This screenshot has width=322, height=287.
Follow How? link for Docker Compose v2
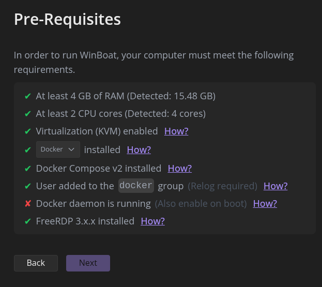point(179,168)
